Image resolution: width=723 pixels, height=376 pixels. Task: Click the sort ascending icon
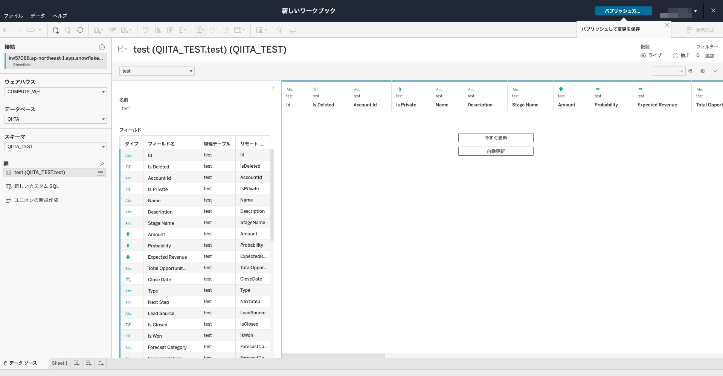(x=158, y=30)
